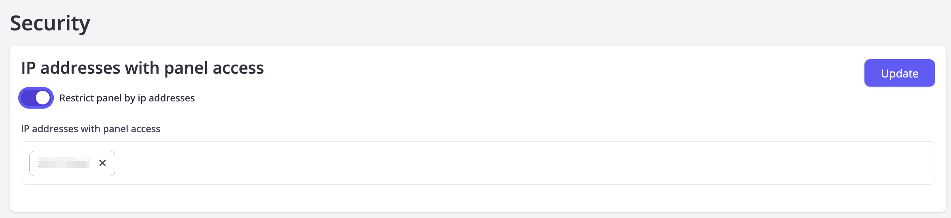Click the "Security" page heading
This screenshot has height=218, width=951.
point(50,23)
